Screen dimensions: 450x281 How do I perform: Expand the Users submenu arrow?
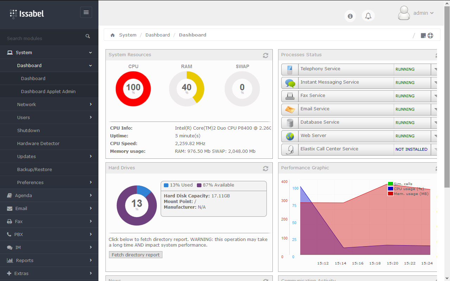click(x=91, y=117)
